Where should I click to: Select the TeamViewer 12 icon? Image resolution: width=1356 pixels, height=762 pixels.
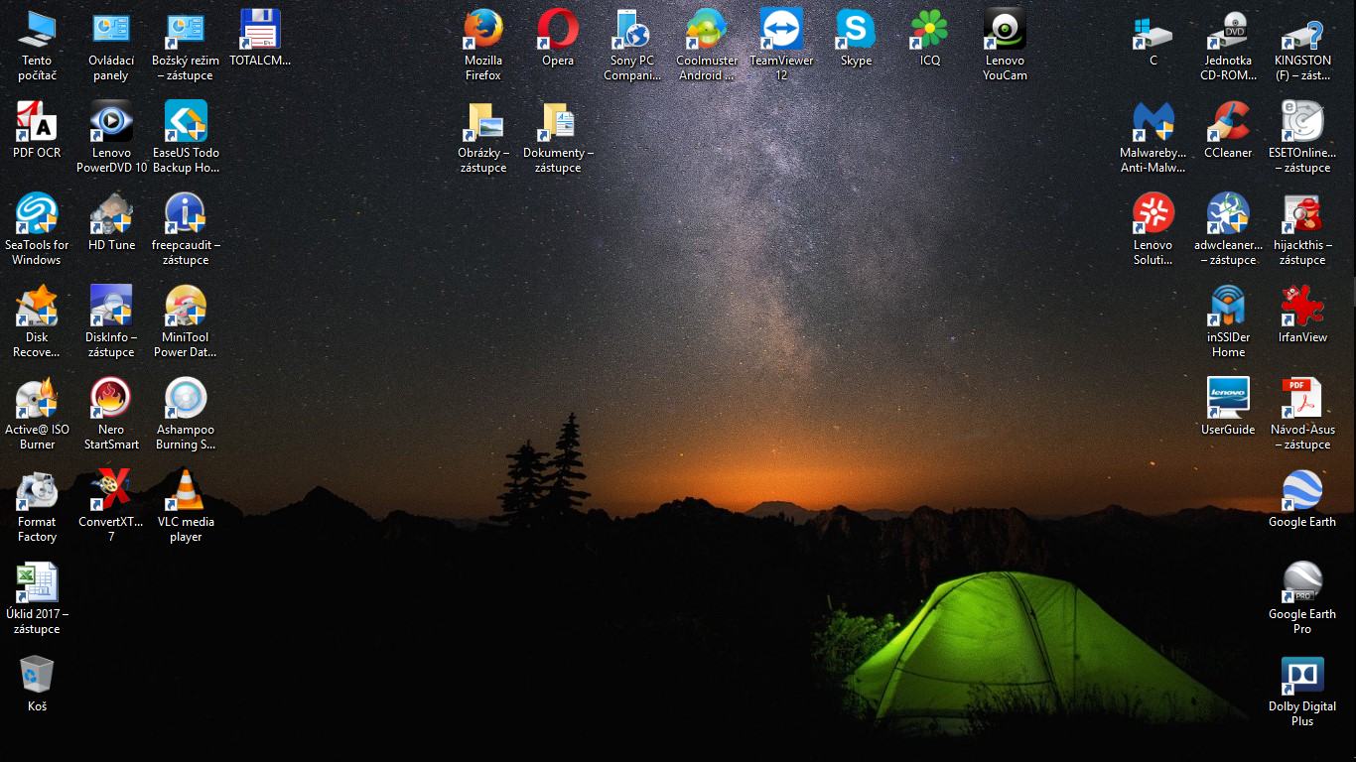click(781, 30)
